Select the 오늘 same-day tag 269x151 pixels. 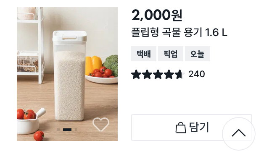tap(198, 54)
